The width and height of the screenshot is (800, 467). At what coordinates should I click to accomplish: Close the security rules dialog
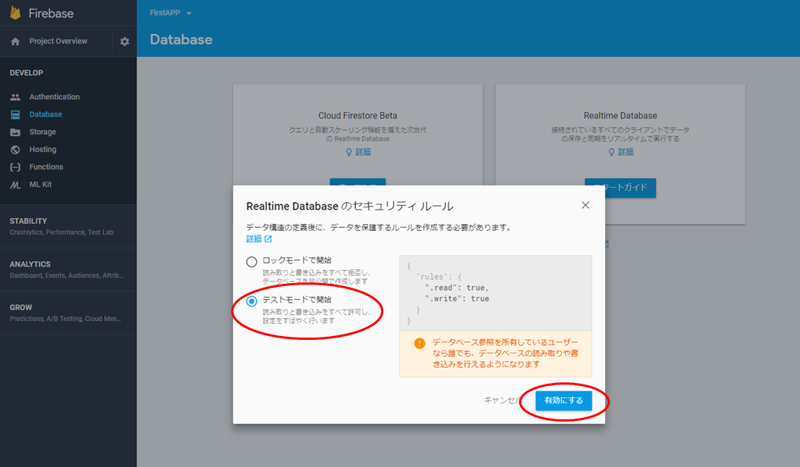pos(585,205)
